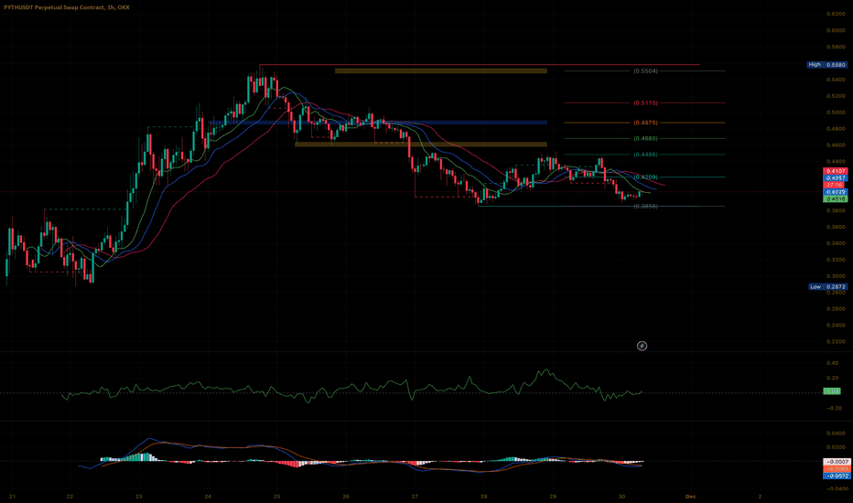The height and width of the screenshot is (503, 853).
Task: Click the 0.2600 price axis label
Action: pyautogui.click(x=835, y=309)
